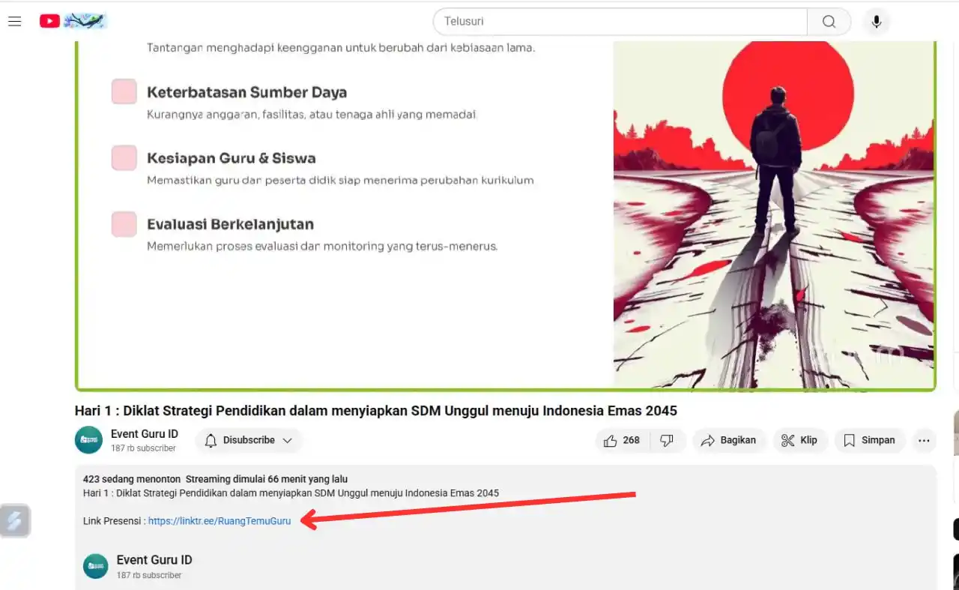The width and height of the screenshot is (959, 590).
Task: Click description line 'Hari 1 : Diklat Strategi'
Action: click(x=291, y=493)
